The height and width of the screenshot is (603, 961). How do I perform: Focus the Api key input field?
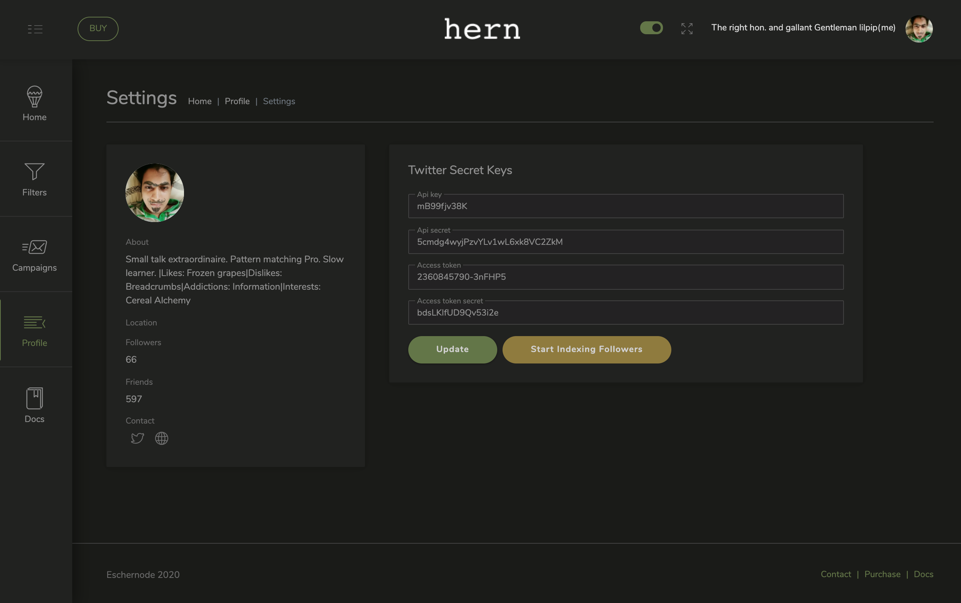coord(625,206)
